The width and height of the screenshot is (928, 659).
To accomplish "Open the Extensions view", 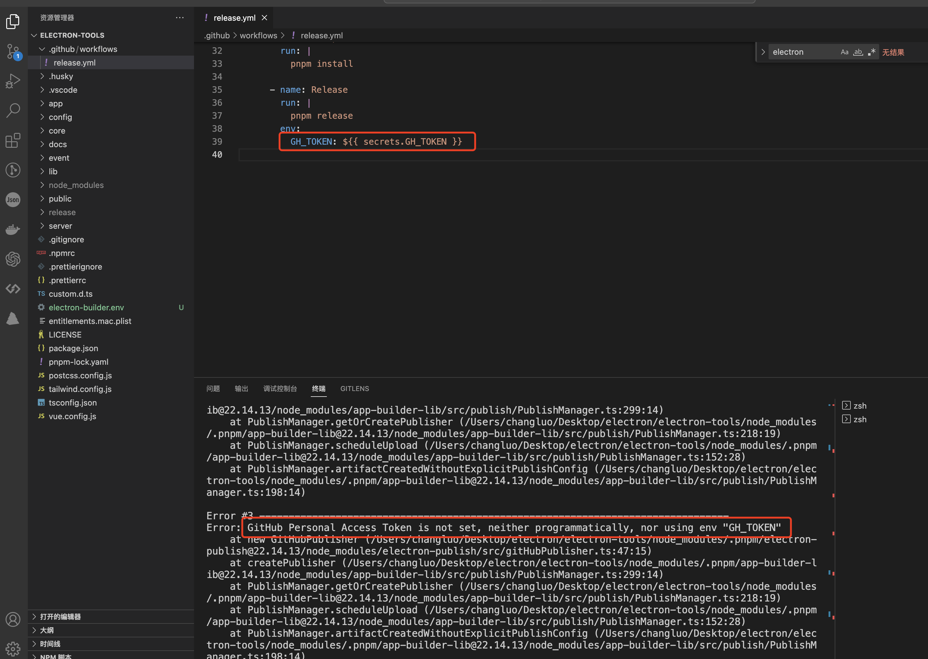I will [13, 140].
